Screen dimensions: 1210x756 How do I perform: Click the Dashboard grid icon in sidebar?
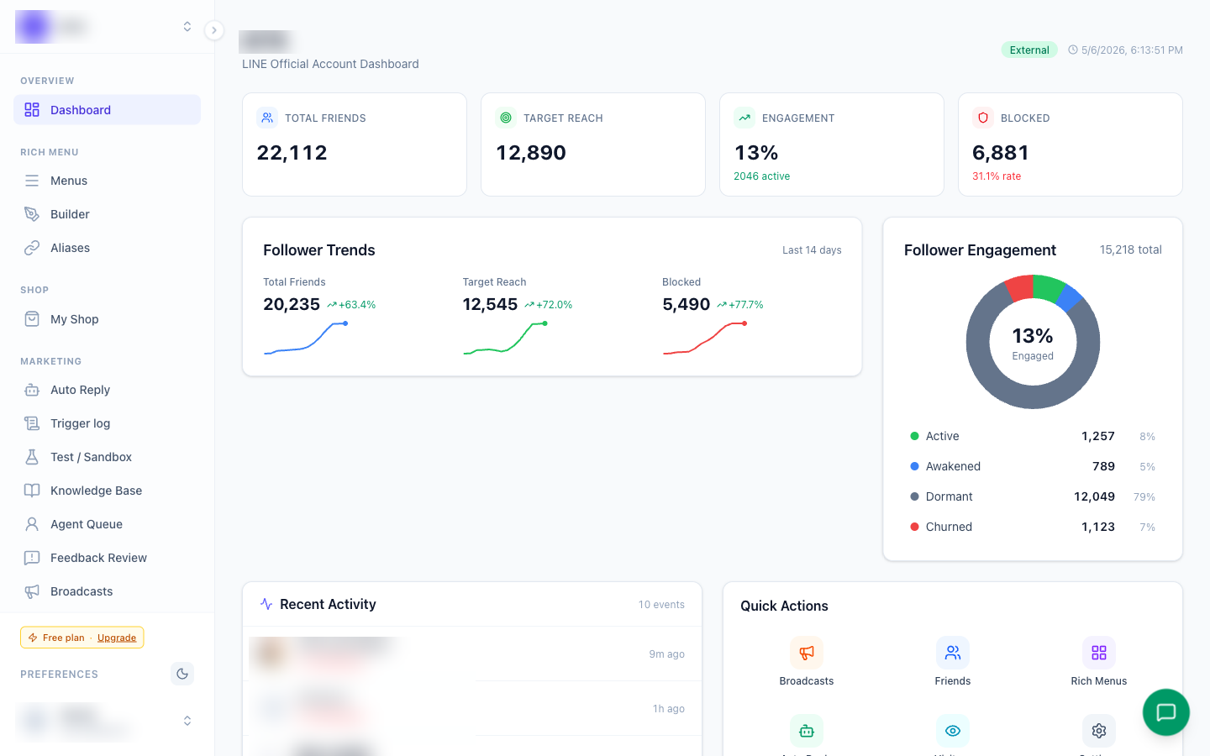point(32,110)
